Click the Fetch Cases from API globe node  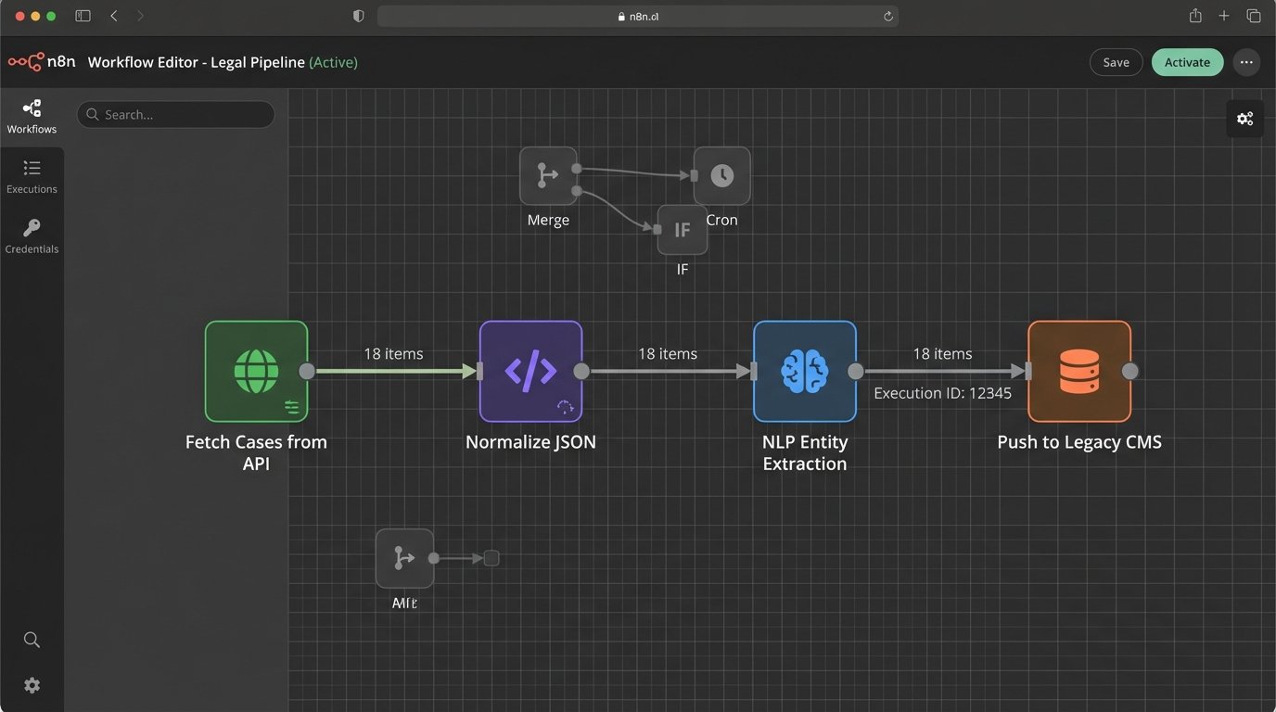(x=256, y=371)
